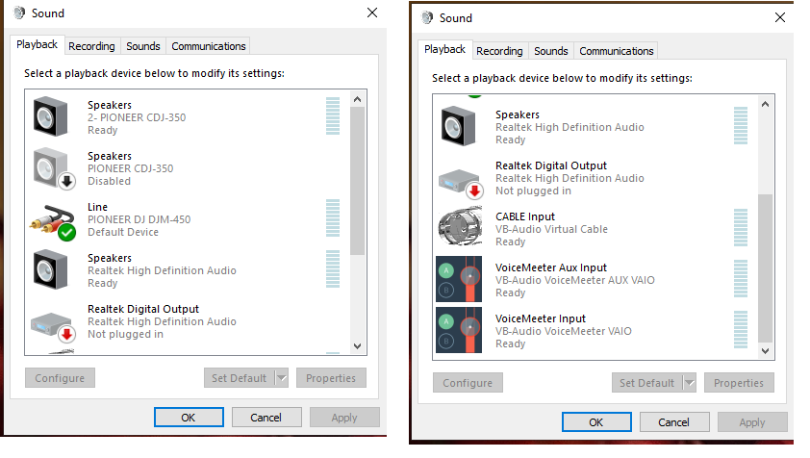The height and width of the screenshot is (458, 810).
Task: Close the right Sound window
Action: [x=780, y=17]
